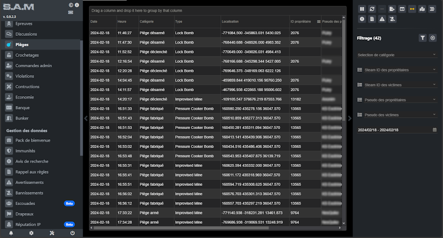Clear filters with the circled X icon
The width and height of the screenshot is (443, 238).
click(433, 38)
